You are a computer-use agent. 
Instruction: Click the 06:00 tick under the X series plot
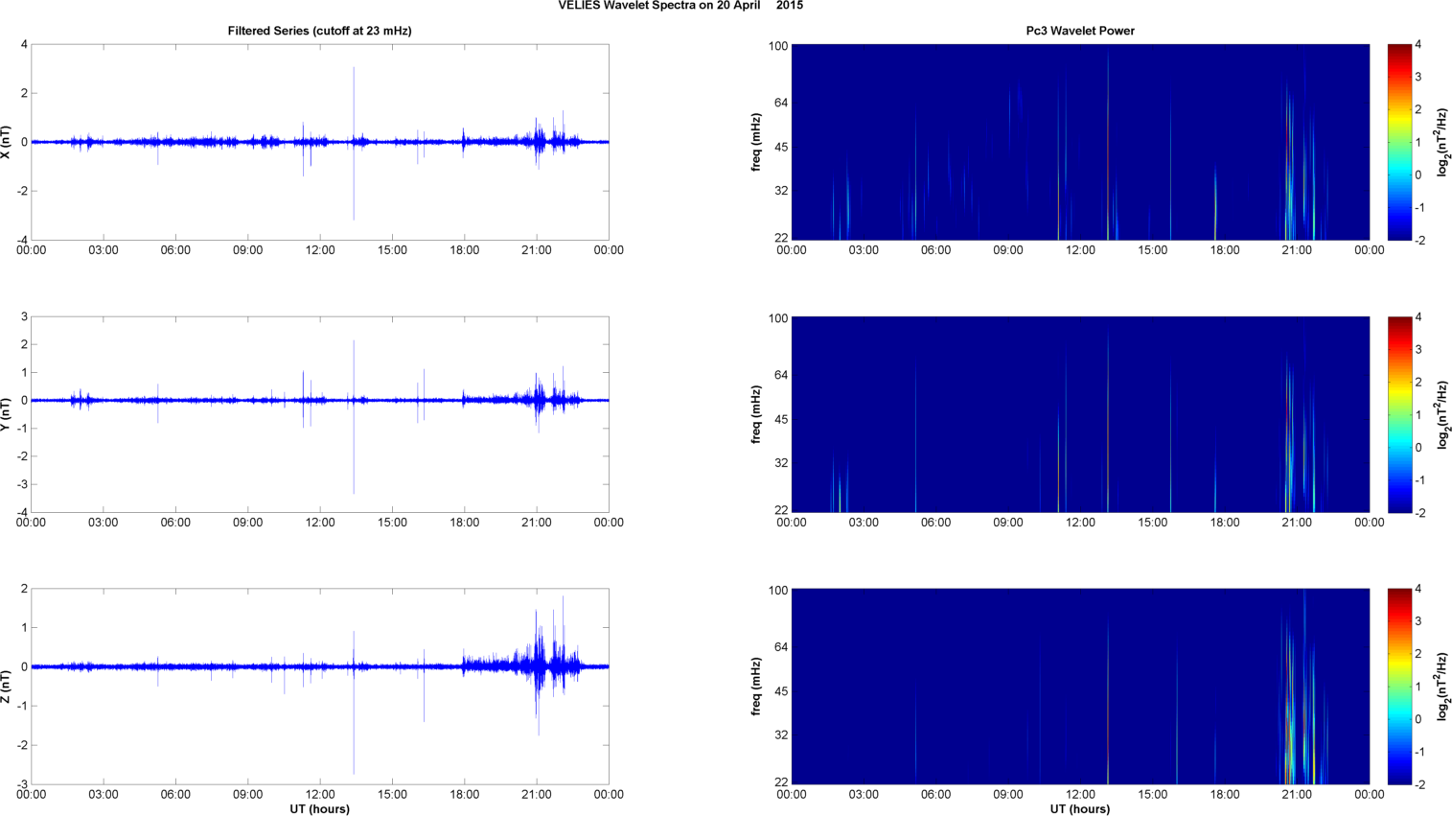coord(175,249)
